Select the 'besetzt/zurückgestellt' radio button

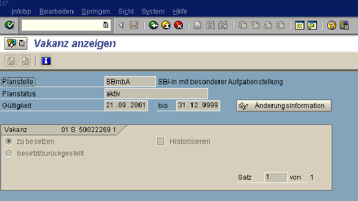pyautogui.click(x=9, y=153)
